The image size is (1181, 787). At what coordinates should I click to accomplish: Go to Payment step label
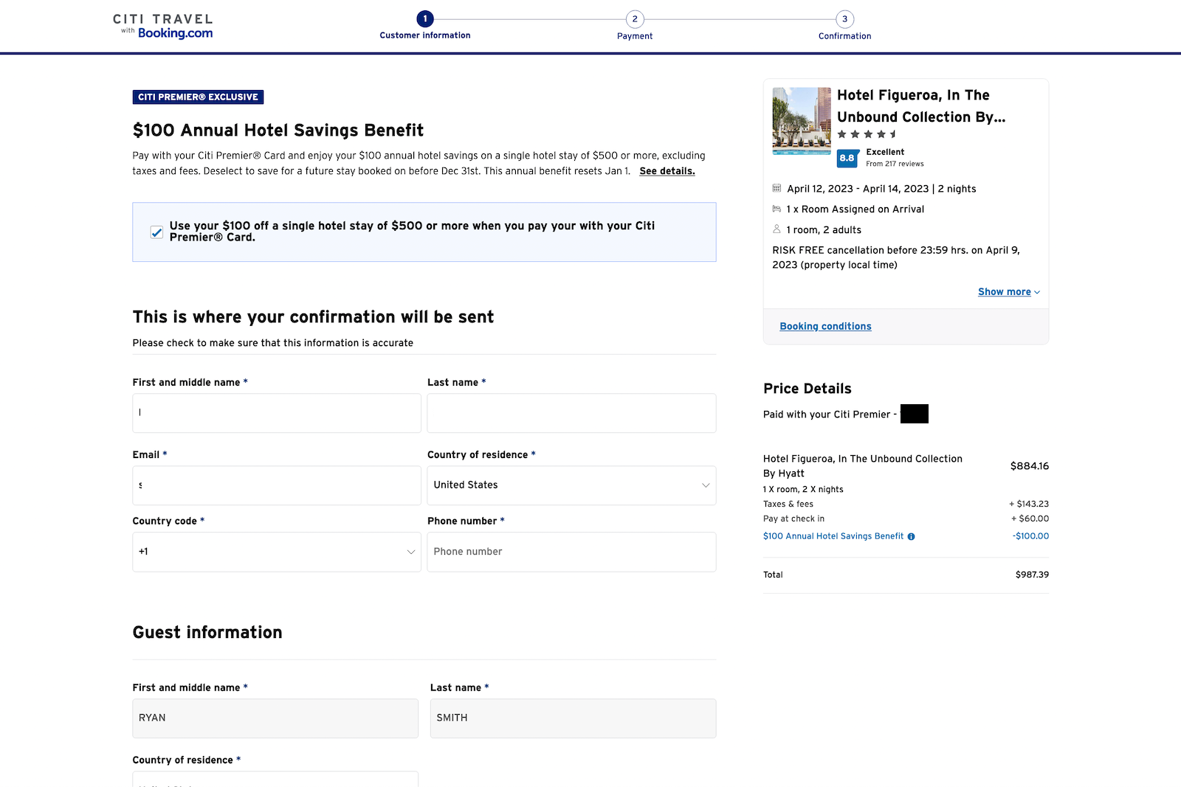pyautogui.click(x=635, y=36)
